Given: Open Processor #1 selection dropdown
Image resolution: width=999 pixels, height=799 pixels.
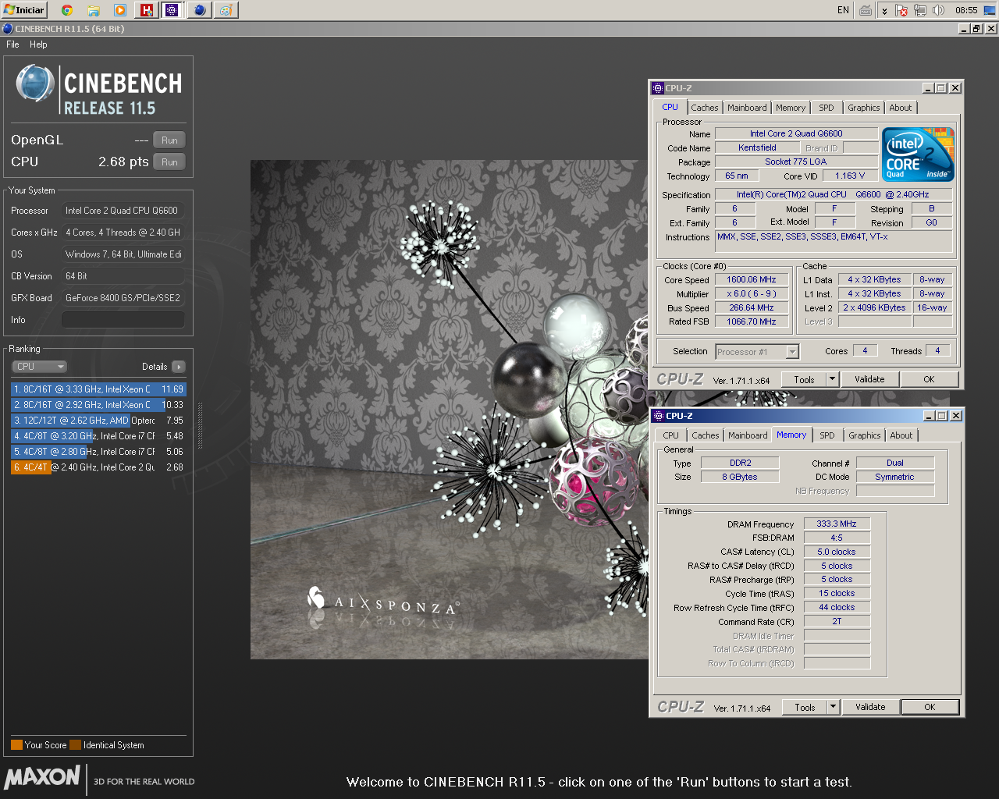Looking at the screenshot, I should pyautogui.click(x=757, y=352).
